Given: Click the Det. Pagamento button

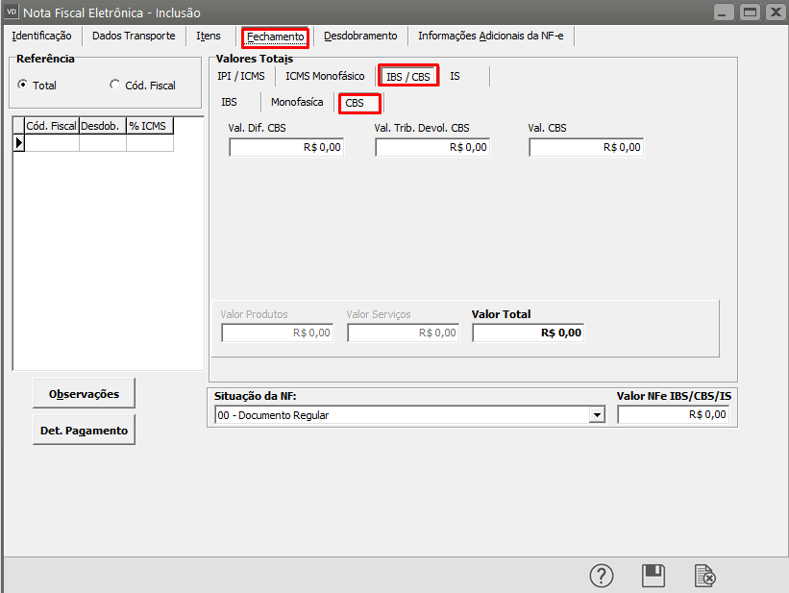Looking at the screenshot, I should [x=85, y=431].
